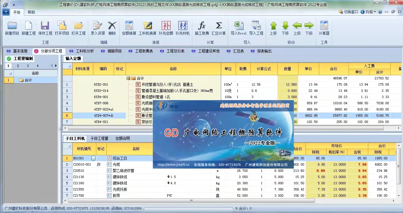Click the 导入Excel icon
The image size is (403, 213).
[239, 25]
